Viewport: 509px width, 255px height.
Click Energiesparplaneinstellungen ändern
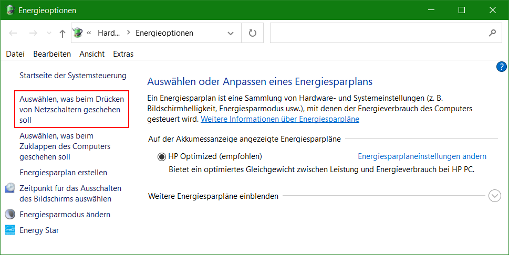[422, 156]
